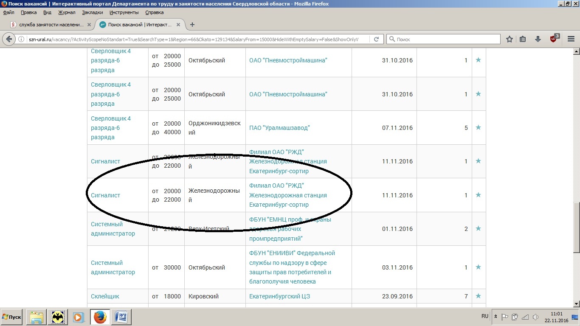Open file explorer from the taskbar
Image resolution: width=580 pixels, height=326 pixels.
pyautogui.click(x=36, y=317)
